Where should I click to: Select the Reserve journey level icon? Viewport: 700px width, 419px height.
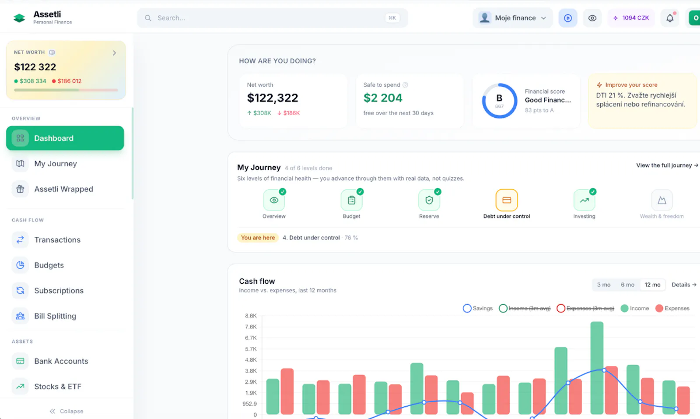click(x=429, y=200)
